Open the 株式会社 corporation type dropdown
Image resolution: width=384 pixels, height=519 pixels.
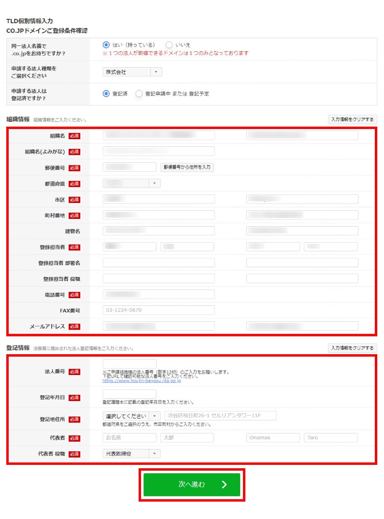point(132,72)
